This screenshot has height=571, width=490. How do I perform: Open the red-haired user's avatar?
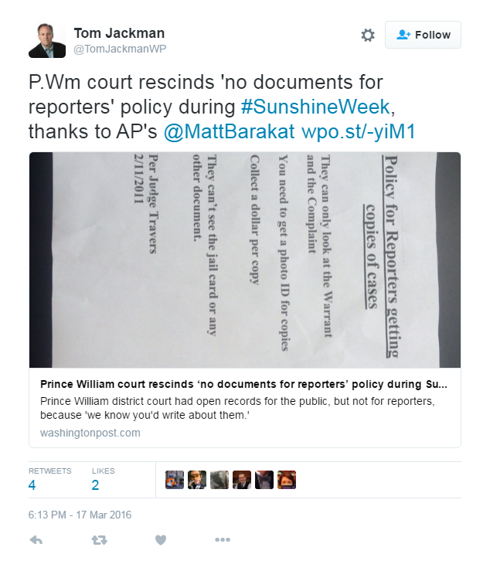point(287,480)
